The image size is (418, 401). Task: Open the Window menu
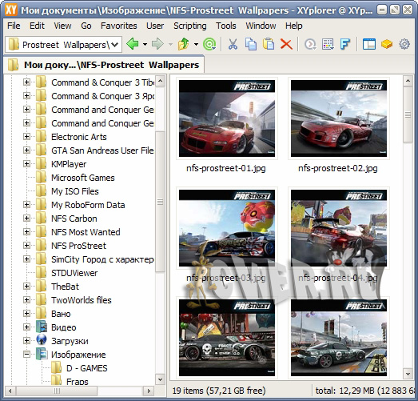(261, 26)
